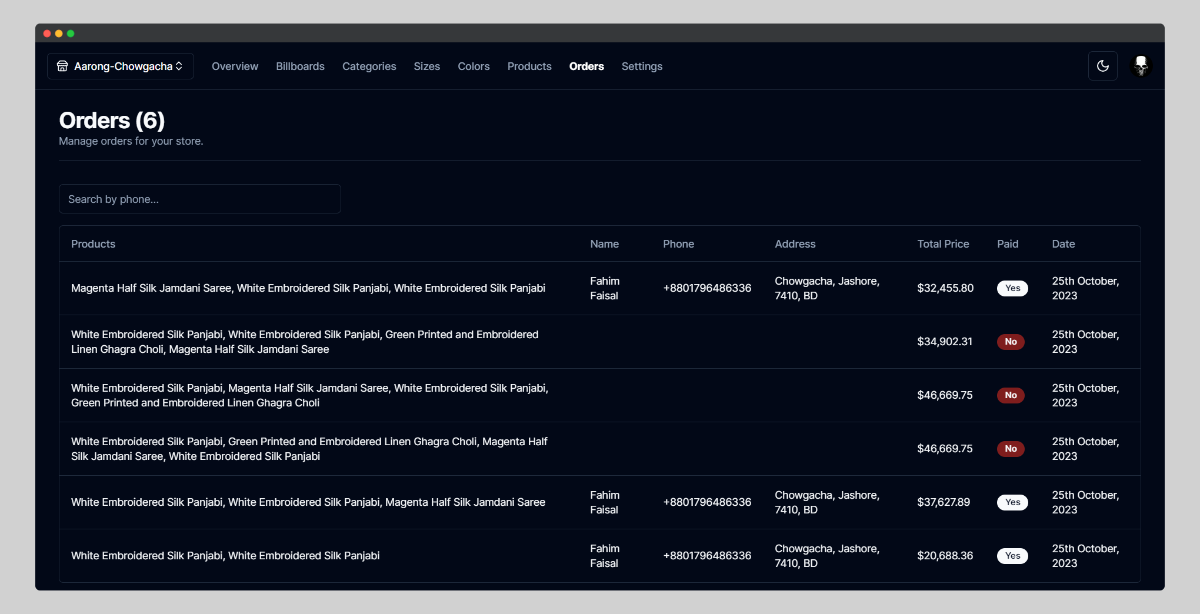
Task: Expand the Aarong-Chowgacha store switcher
Action: tap(121, 66)
